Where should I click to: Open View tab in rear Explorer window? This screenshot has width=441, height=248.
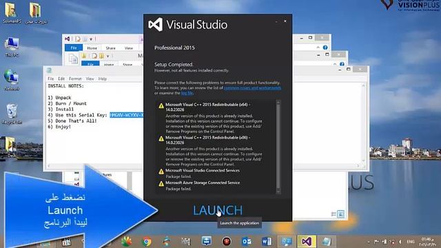tap(129, 48)
